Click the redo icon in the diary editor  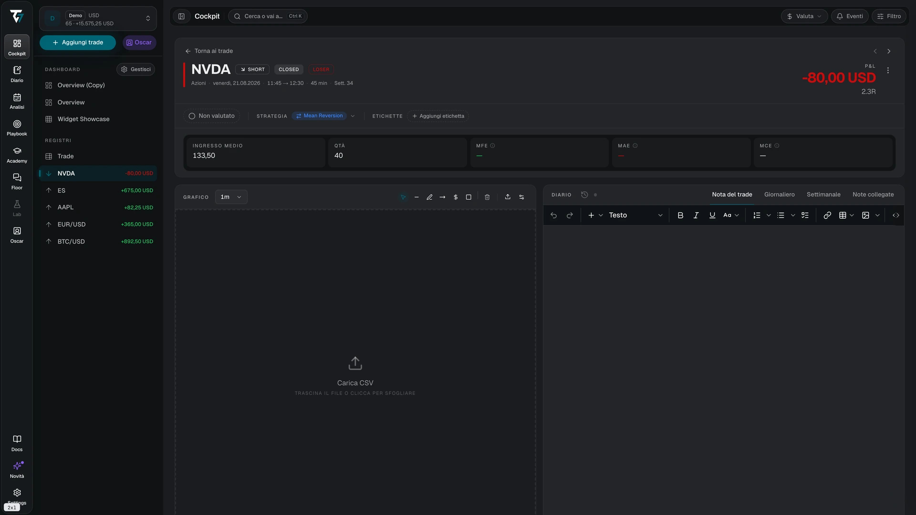[x=570, y=216]
